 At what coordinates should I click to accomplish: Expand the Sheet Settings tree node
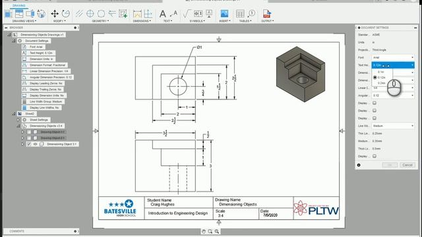tap(18, 120)
